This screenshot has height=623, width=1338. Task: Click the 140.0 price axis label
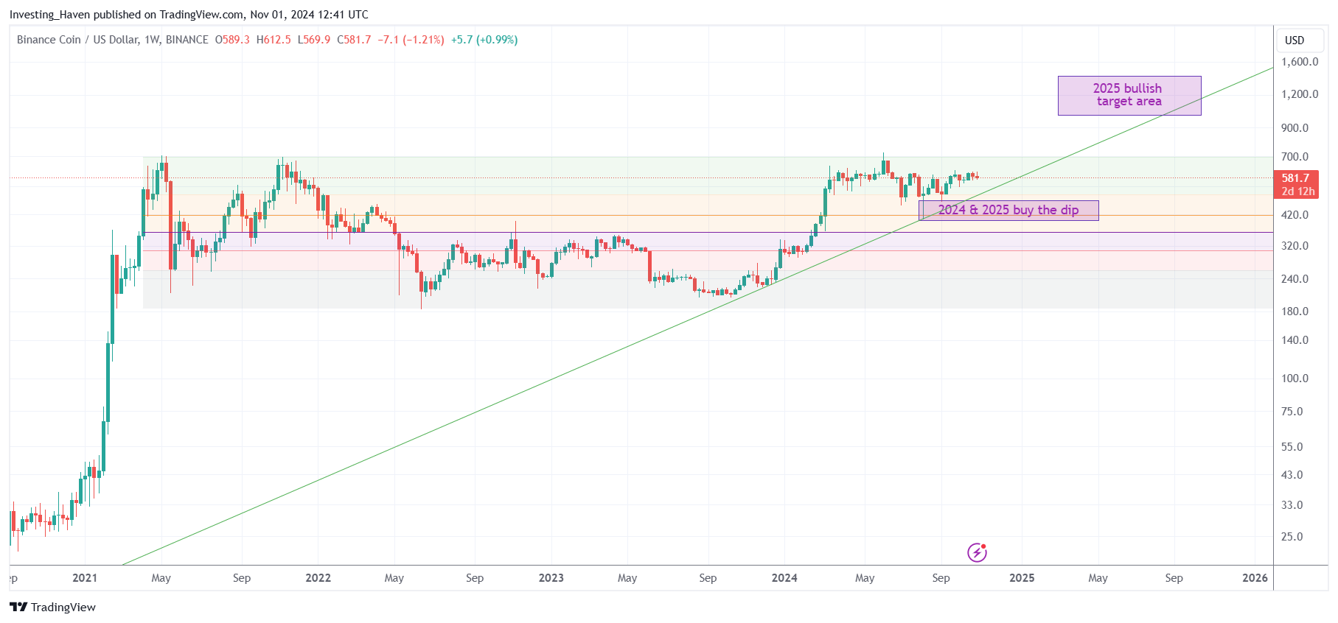click(x=1295, y=340)
